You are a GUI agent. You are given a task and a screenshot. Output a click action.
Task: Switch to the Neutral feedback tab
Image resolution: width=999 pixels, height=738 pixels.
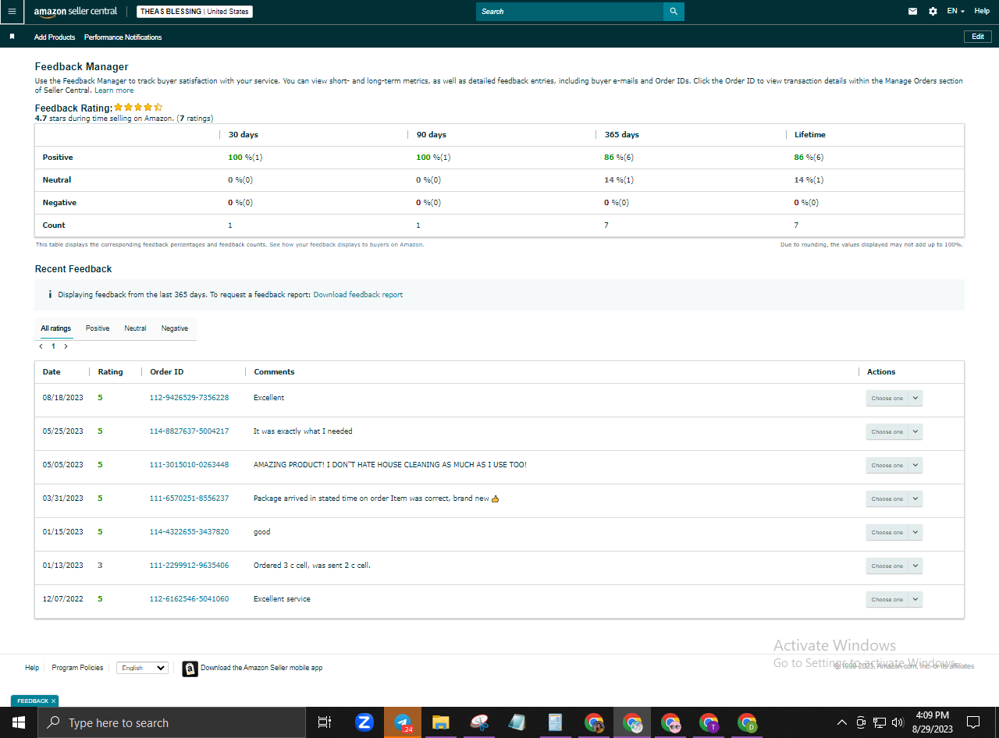(135, 328)
